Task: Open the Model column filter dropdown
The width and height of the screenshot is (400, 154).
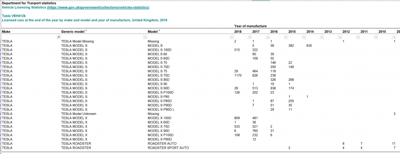Action: [x=232, y=37]
